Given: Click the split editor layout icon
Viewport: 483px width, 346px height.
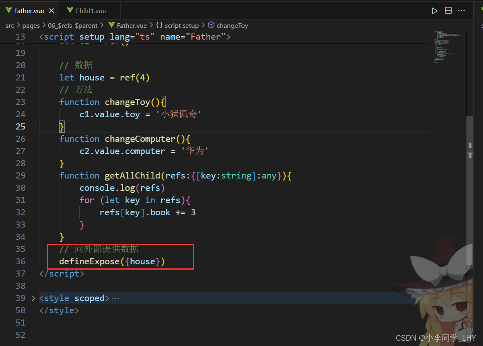Looking at the screenshot, I should point(448,11).
